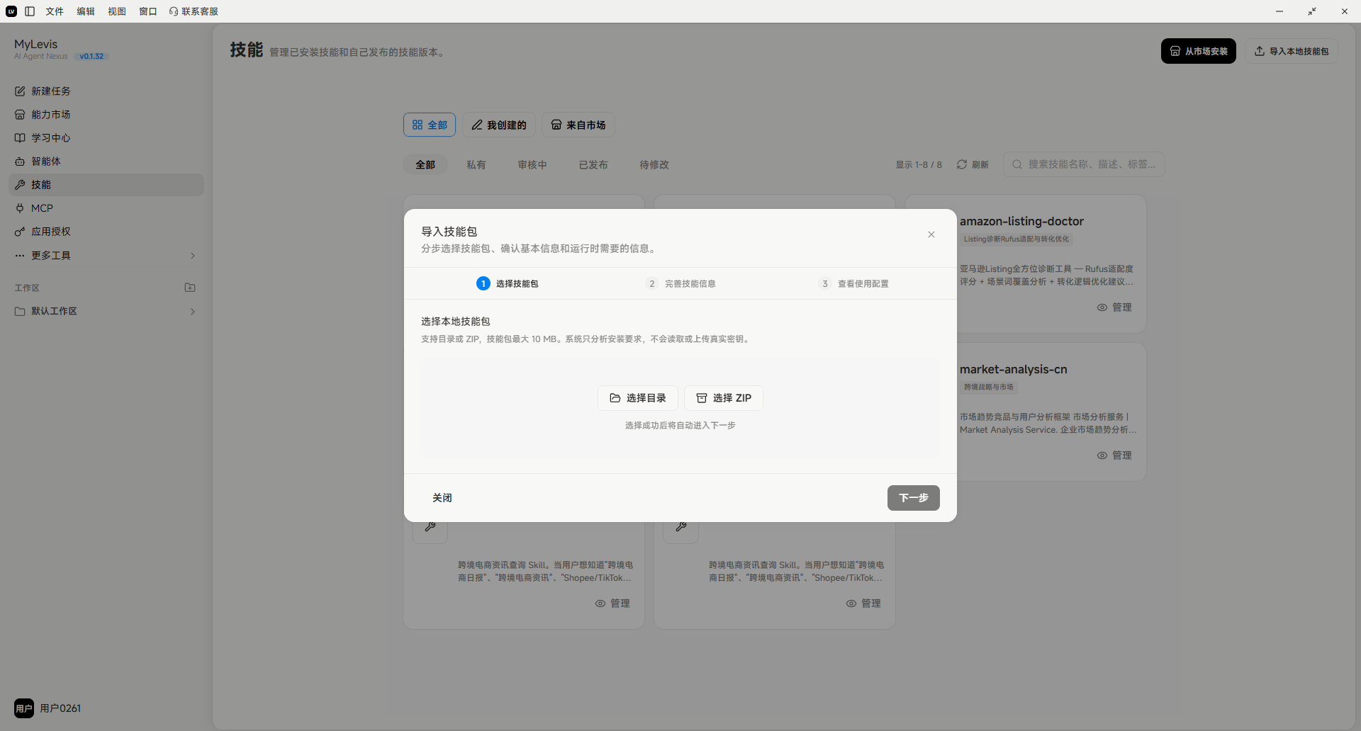Screen dimensions: 1361x731
Task: Click 导入本地技能包 button
Action: [1292, 51]
